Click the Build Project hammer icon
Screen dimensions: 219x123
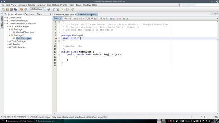[54, 9]
